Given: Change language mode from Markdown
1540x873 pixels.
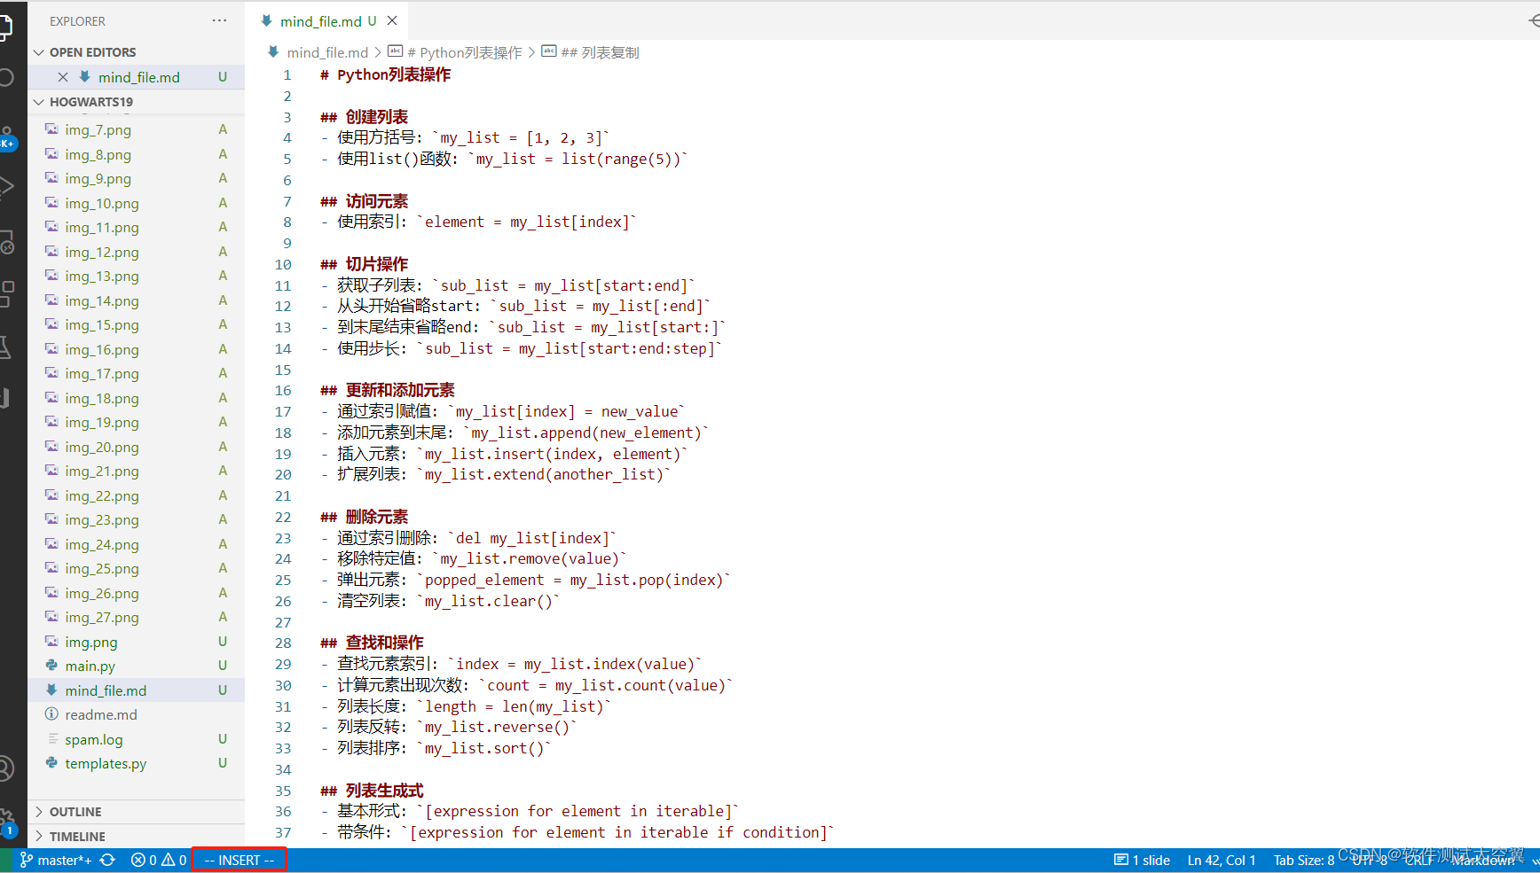Looking at the screenshot, I should (x=1483, y=860).
